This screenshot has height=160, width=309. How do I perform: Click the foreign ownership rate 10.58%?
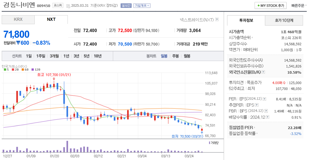pos(294,73)
